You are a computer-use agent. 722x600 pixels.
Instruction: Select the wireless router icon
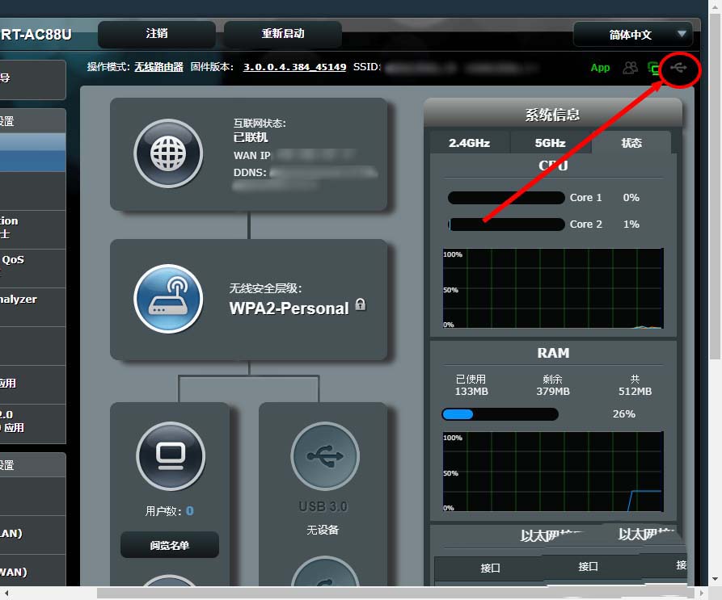168,299
